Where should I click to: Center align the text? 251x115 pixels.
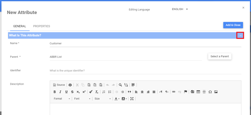coord(142,92)
